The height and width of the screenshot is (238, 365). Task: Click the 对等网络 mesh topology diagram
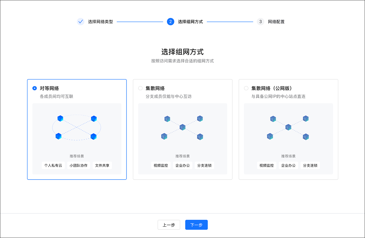[x=76, y=127]
